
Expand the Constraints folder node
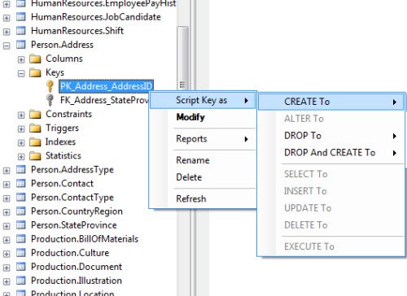click(21, 115)
